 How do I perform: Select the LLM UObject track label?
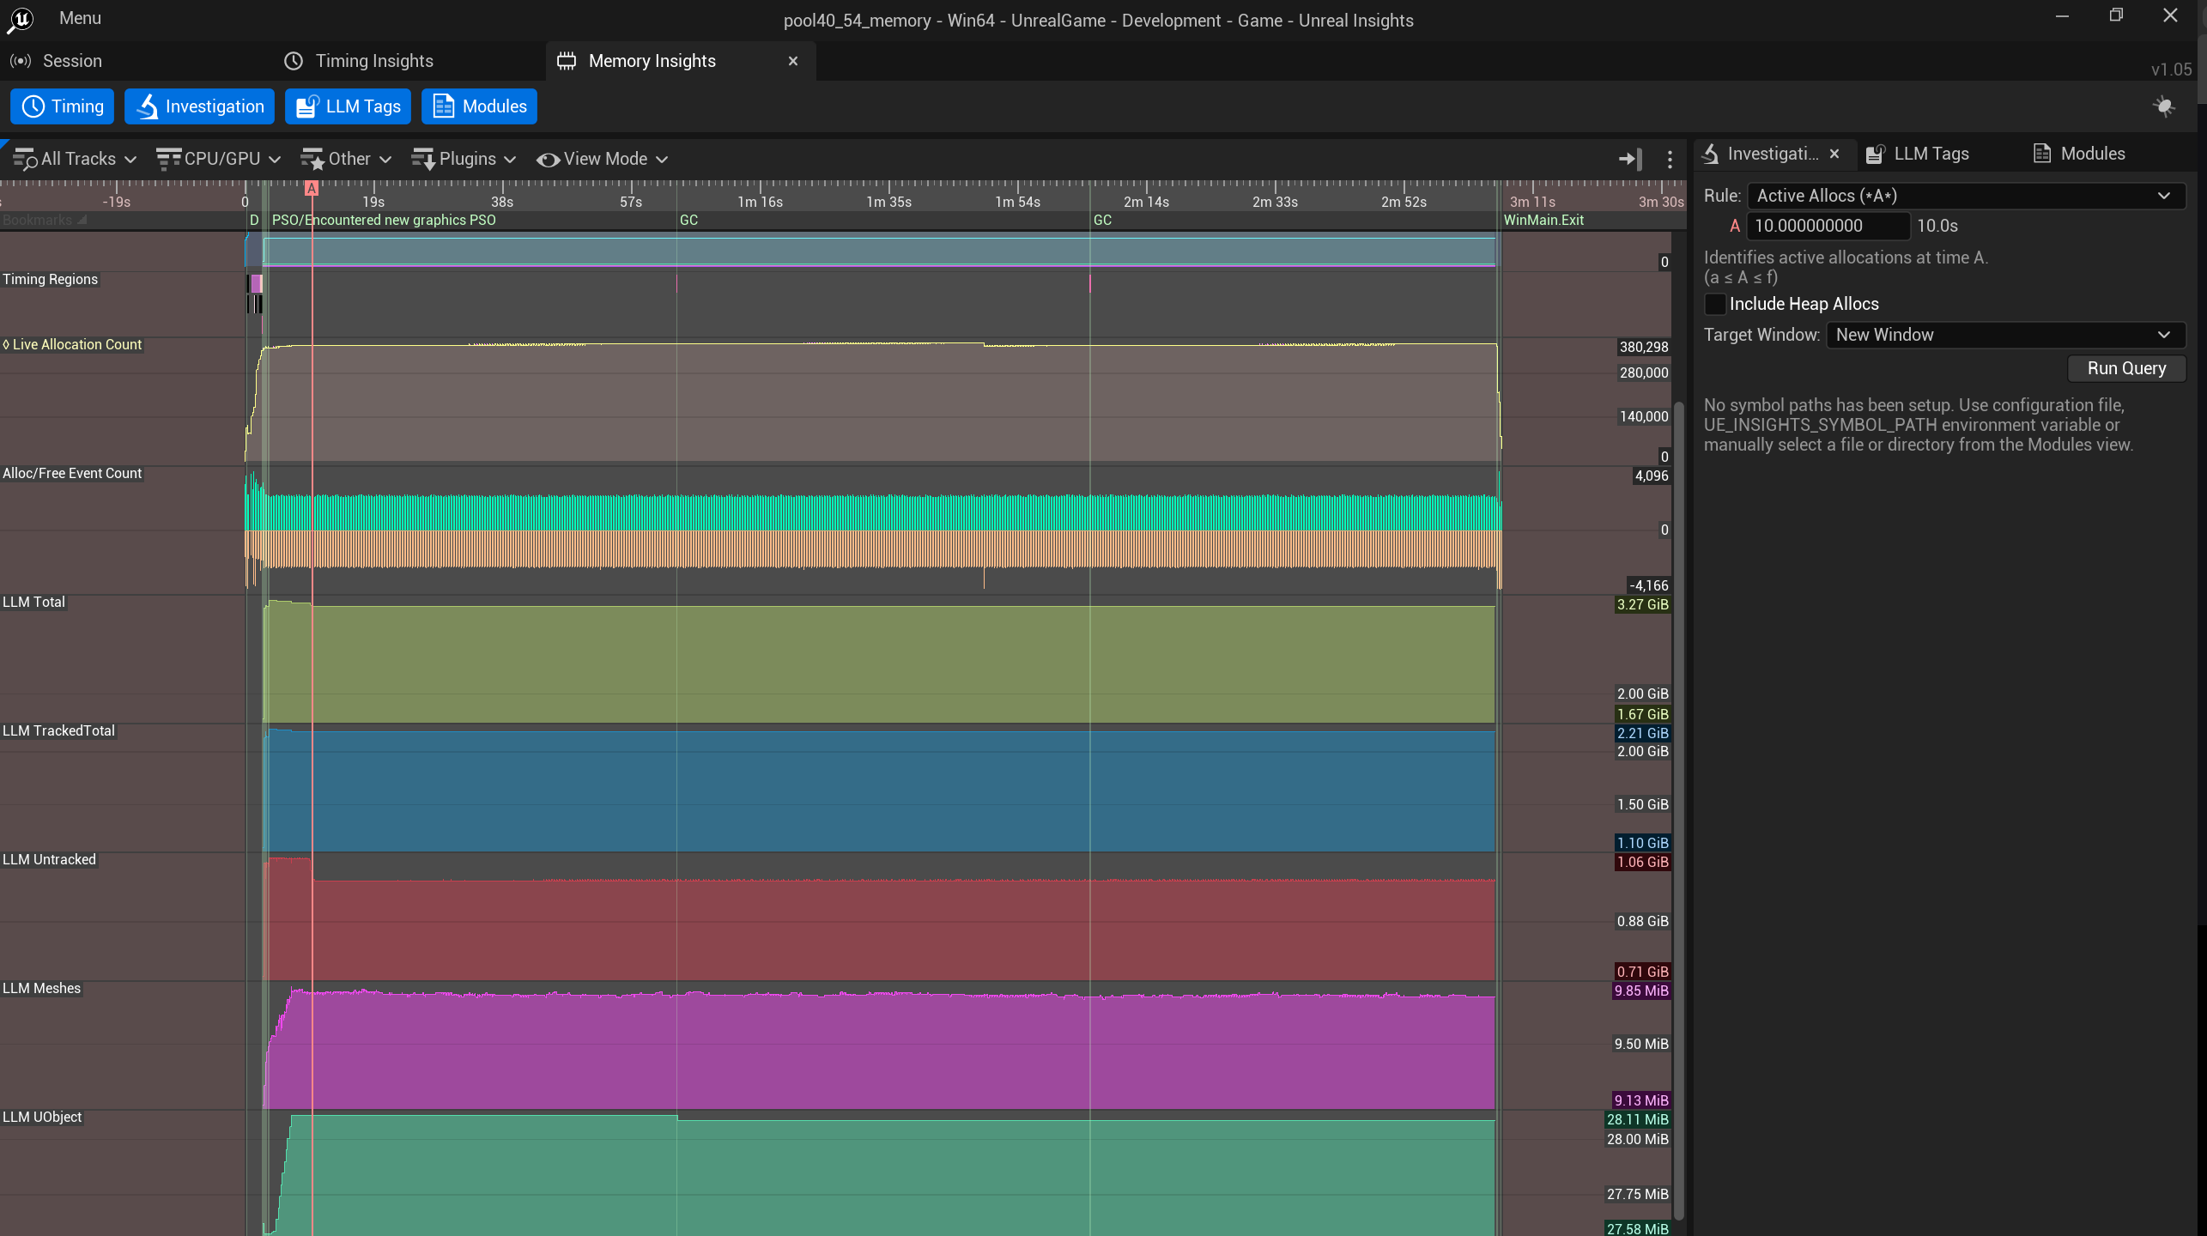(x=42, y=1118)
